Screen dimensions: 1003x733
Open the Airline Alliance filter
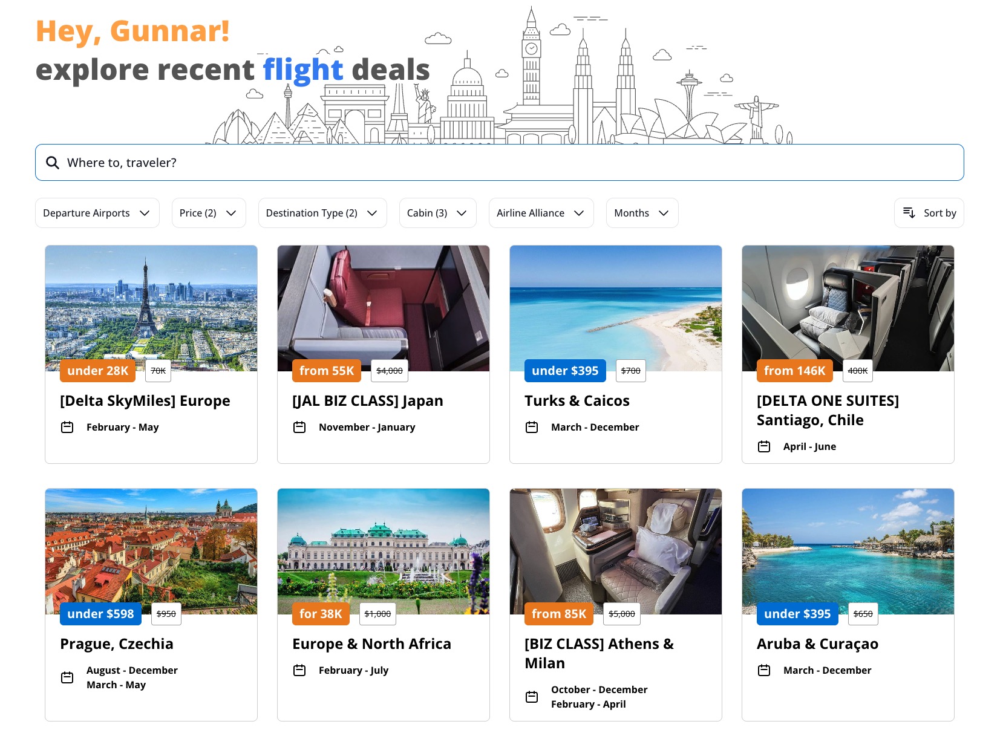click(x=541, y=213)
